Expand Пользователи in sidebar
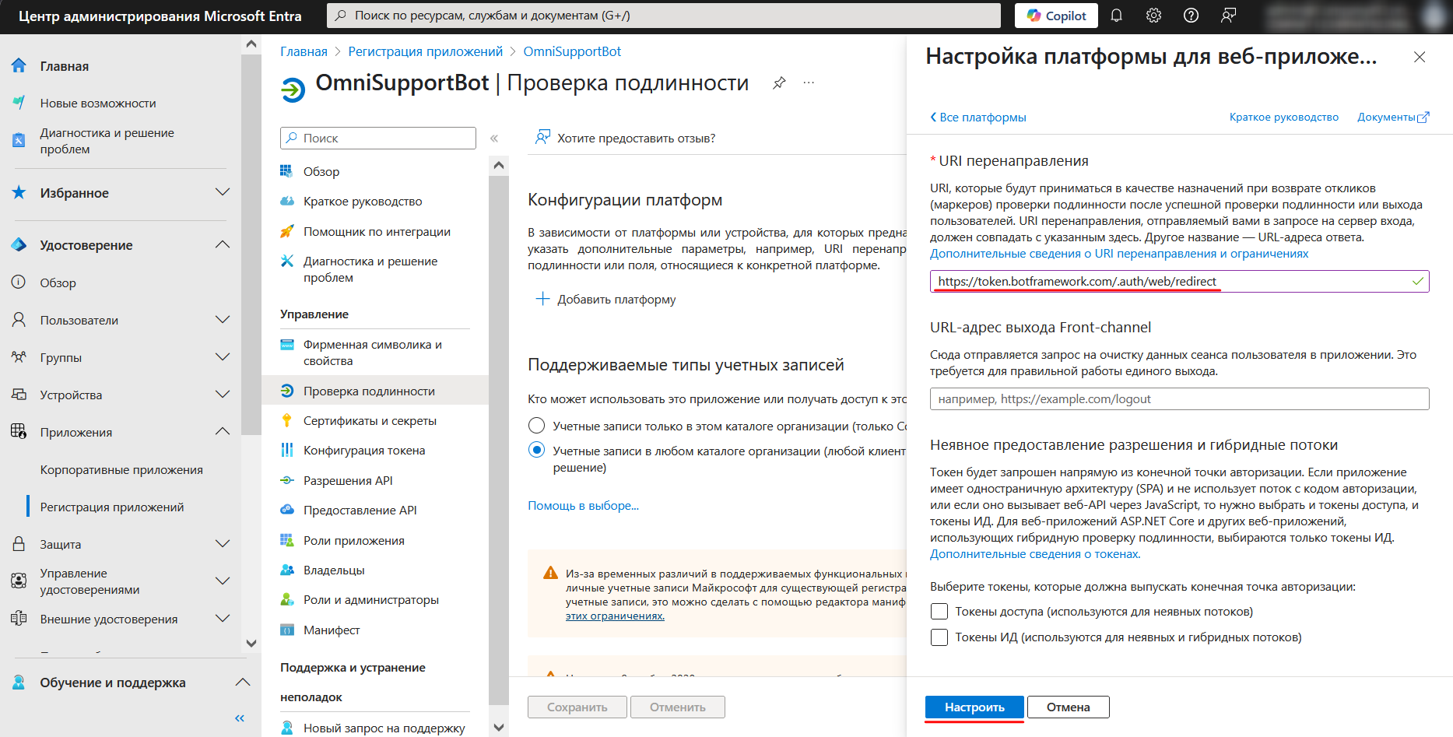 pyautogui.click(x=223, y=320)
